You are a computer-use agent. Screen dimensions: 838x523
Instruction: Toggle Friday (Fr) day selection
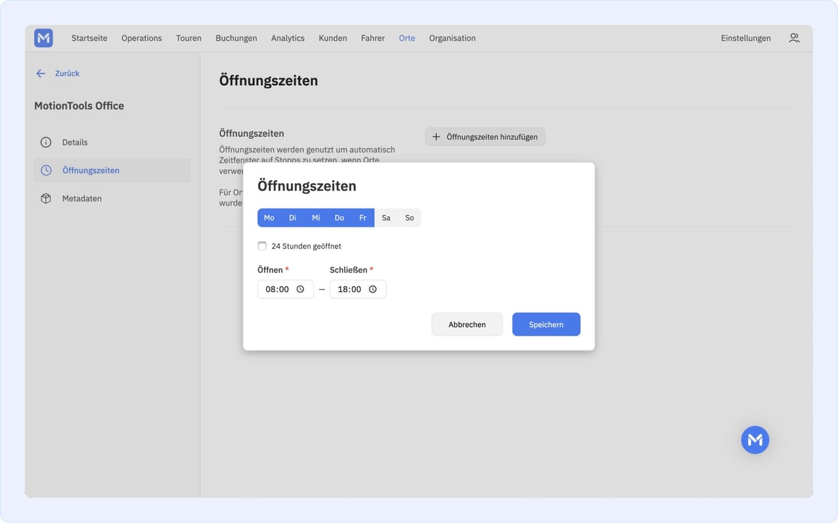point(363,218)
